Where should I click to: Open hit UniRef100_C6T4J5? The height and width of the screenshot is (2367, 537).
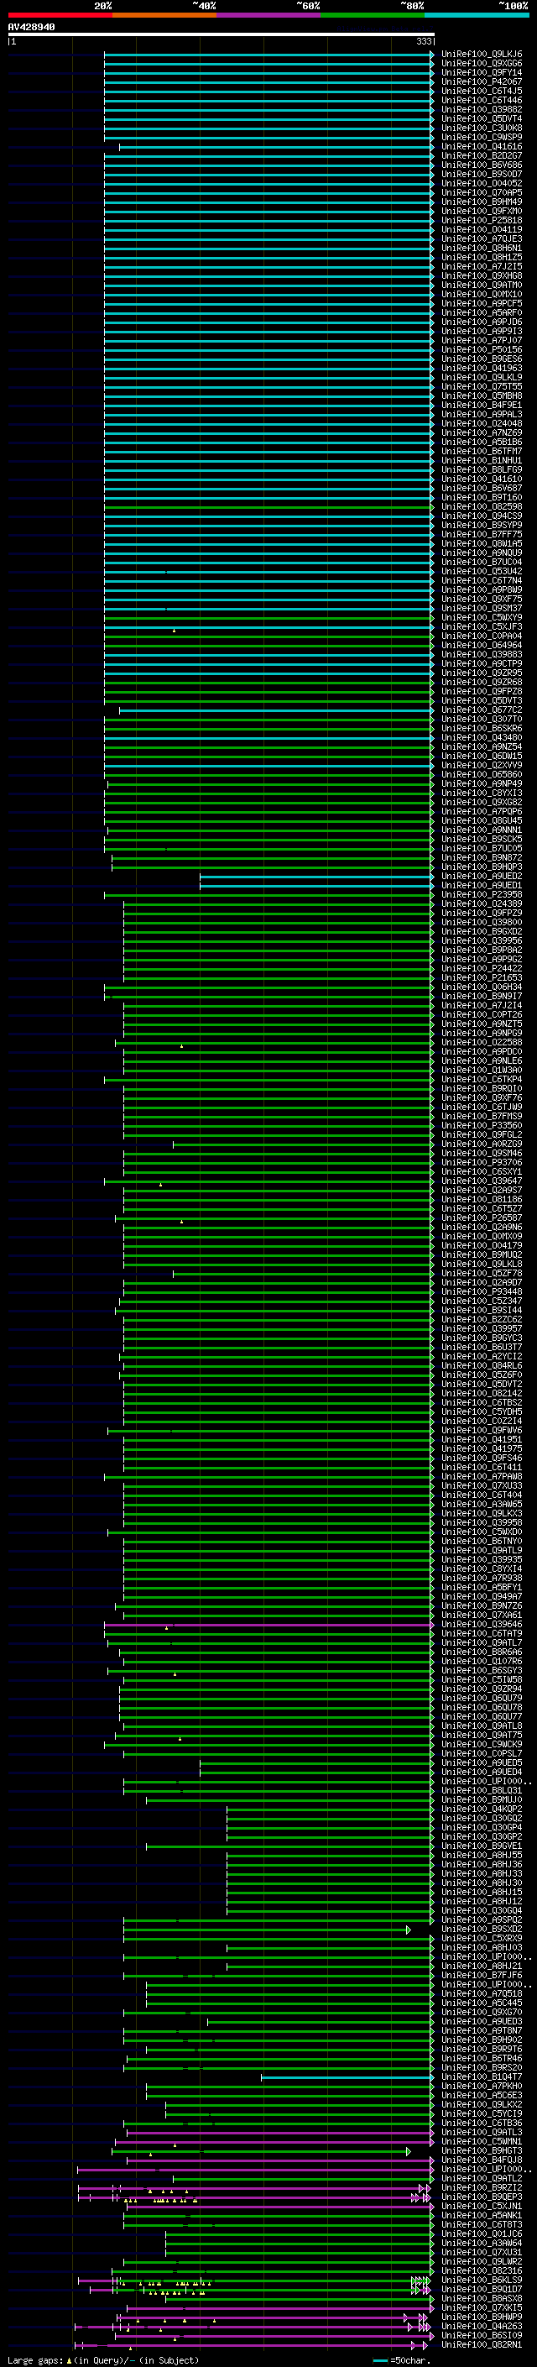[482, 91]
